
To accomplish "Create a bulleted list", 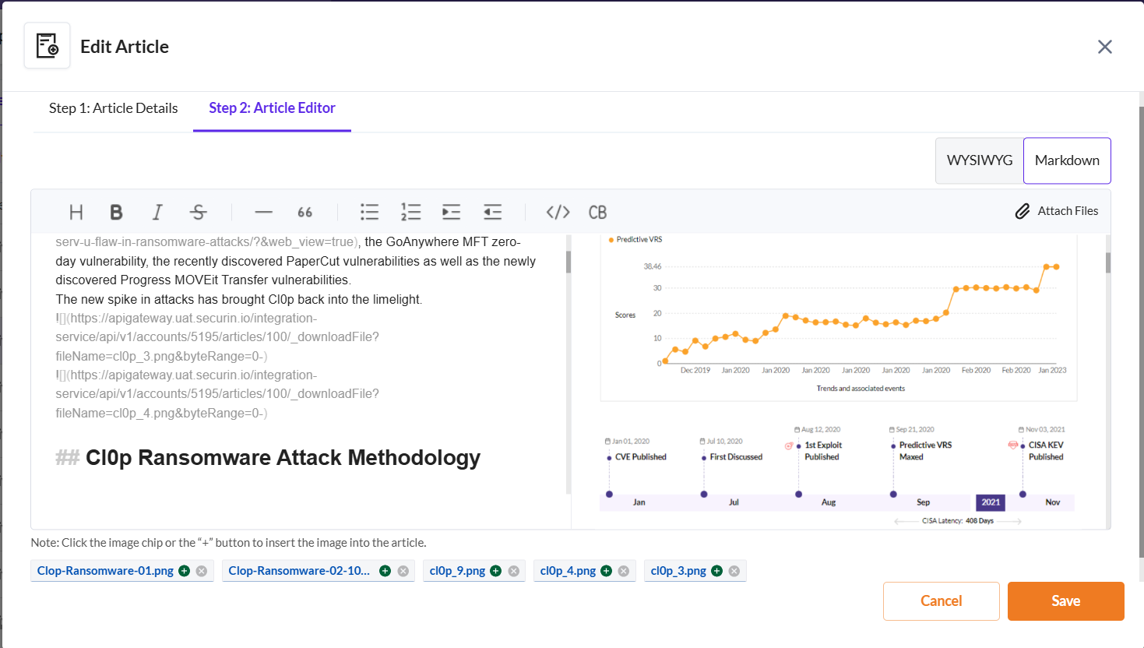I will (x=370, y=212).
